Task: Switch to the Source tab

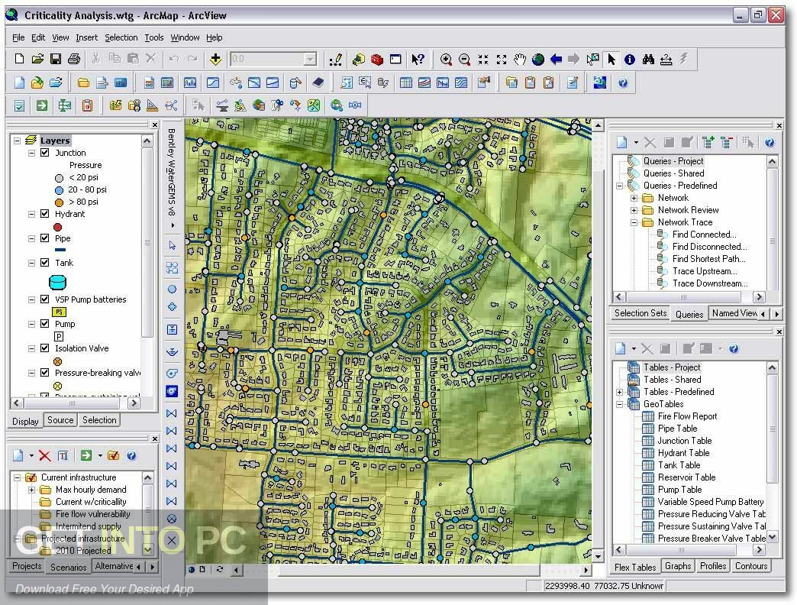Action: (60, 420)
